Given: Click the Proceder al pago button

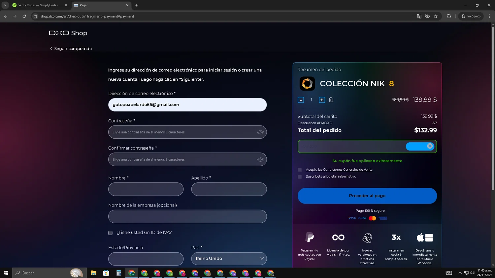Looking at the screenshot, I should [367, 196].
